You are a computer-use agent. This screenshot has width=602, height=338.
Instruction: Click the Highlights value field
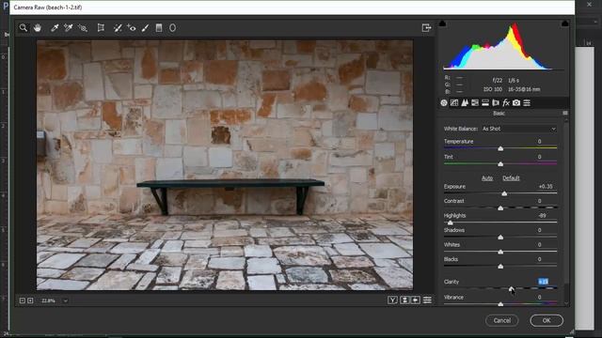[544, 216]
